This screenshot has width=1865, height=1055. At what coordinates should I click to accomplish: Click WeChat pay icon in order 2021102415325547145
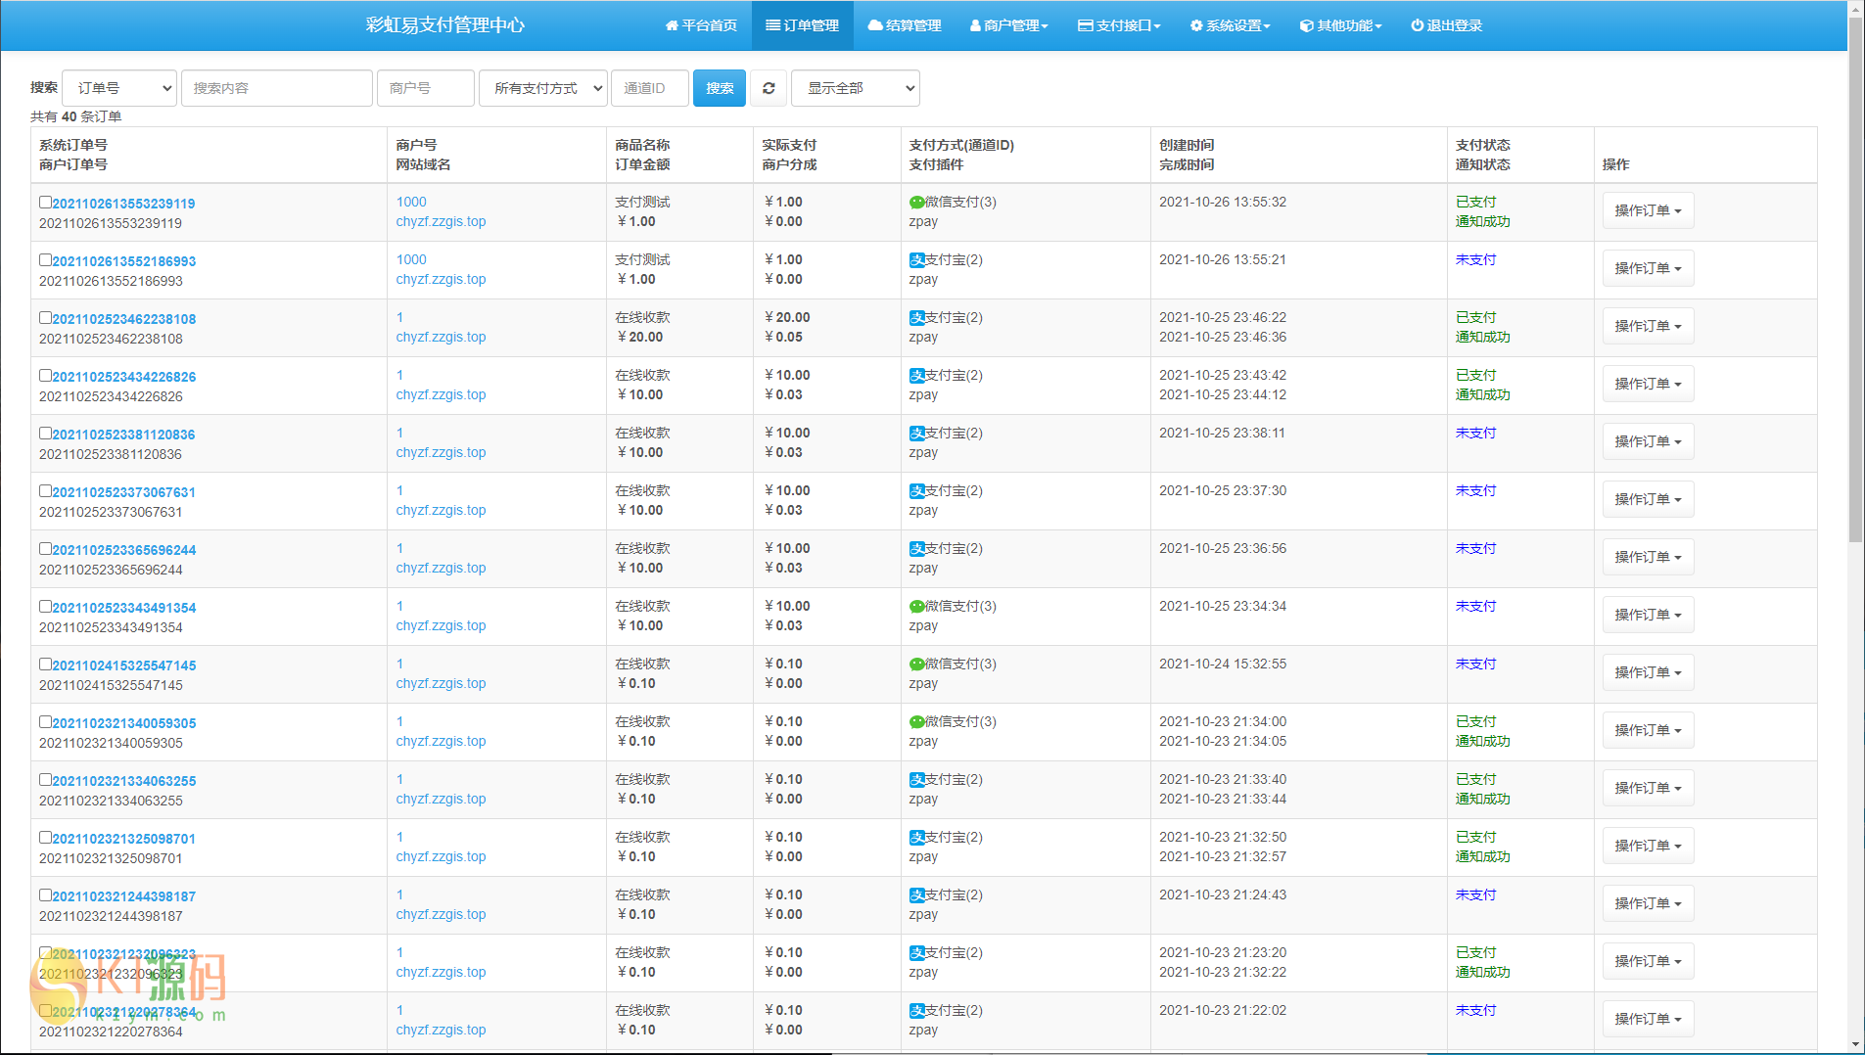916,665
